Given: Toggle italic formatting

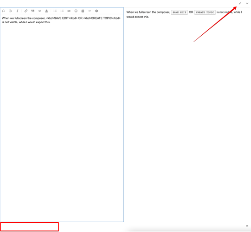Looking at the screenshot, I should tap(17, 11).
